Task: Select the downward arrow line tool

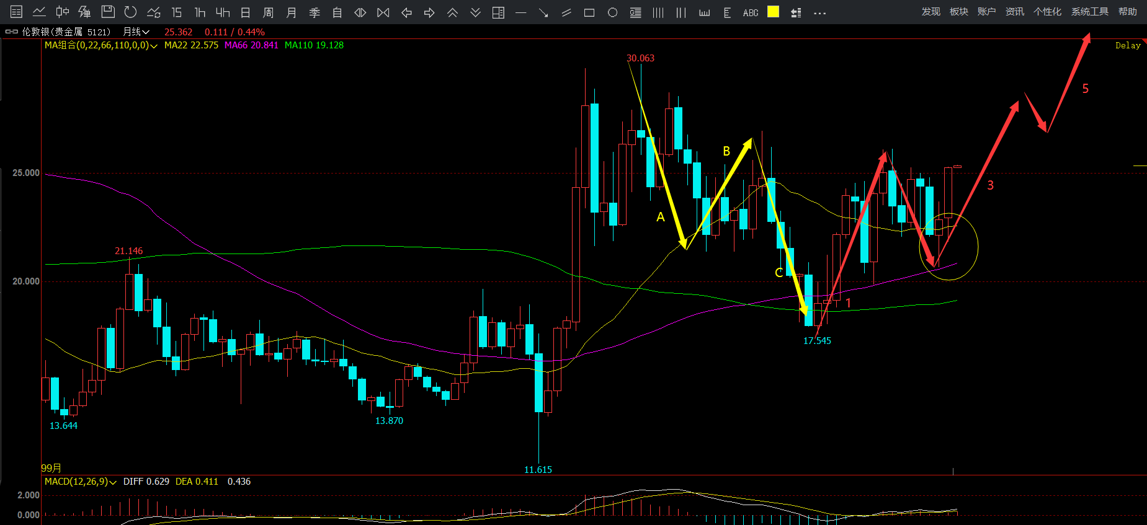Action: tap(543, 12)
